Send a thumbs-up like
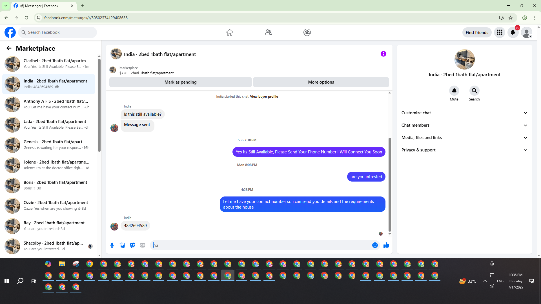The width and height of the screenshot is (541, 304). tap(386, 245)
